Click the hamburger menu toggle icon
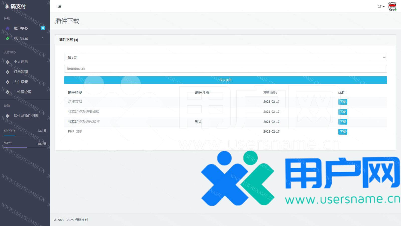 tap(59, 6)
